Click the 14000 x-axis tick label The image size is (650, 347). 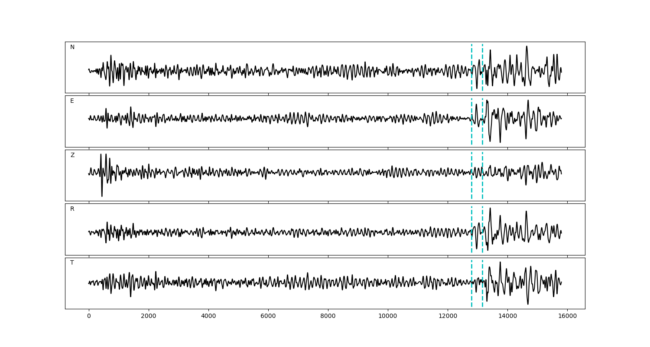click(507, 317)
